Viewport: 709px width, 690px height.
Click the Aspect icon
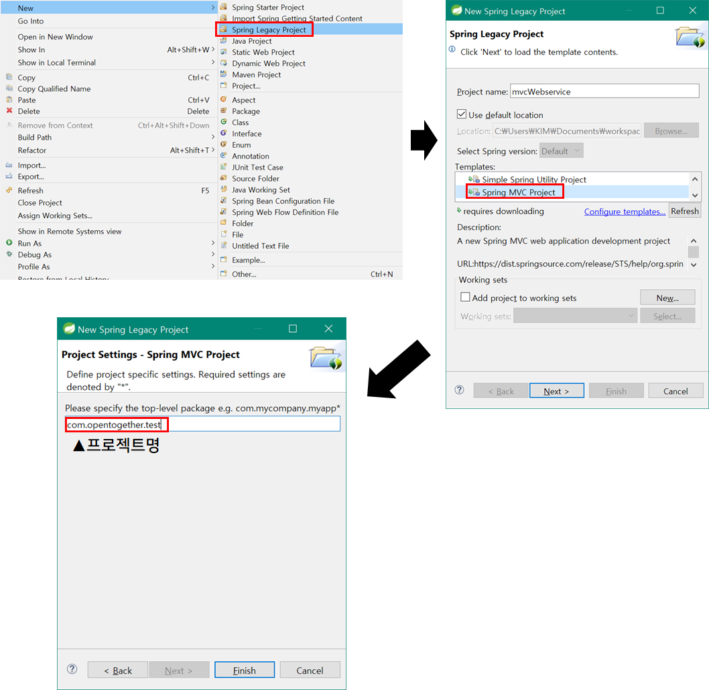[223, 99]
